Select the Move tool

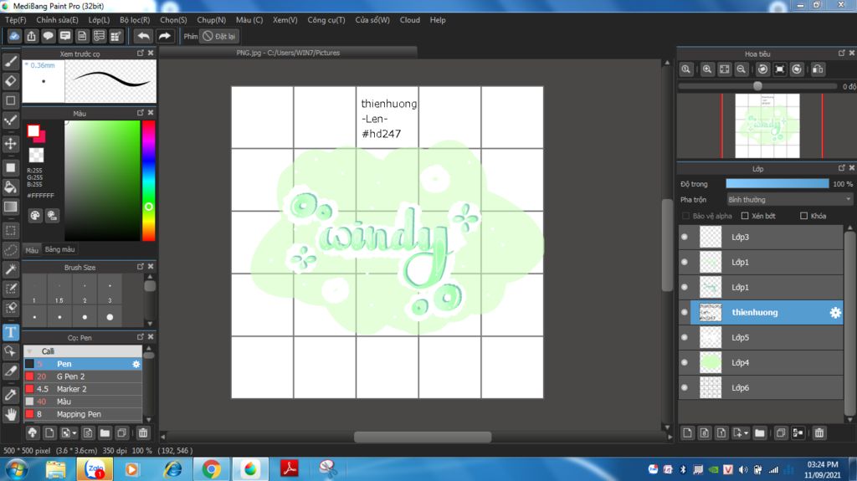pyautogui.click(x=10, y=144)
